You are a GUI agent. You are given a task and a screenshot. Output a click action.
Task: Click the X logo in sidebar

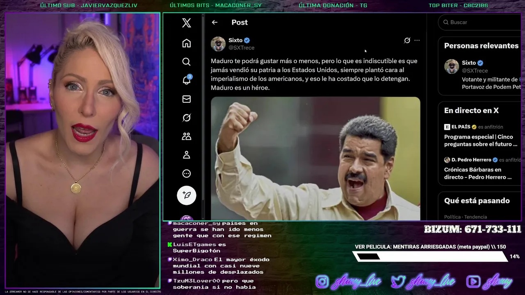pyautogui.click(x=186, y=23)
